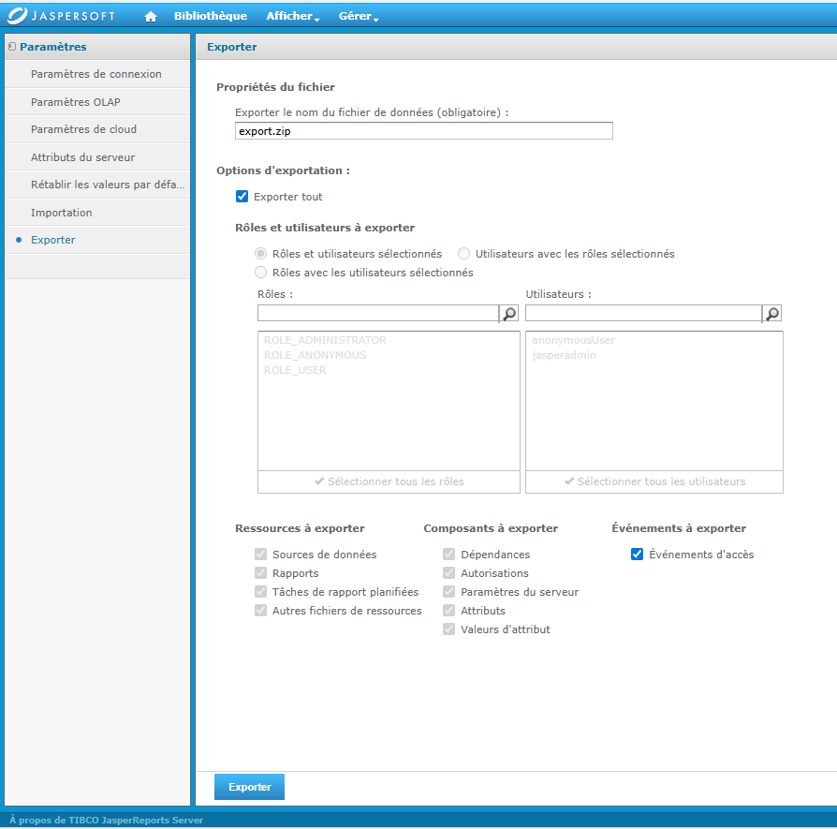Uncheck the Exporter tout checkbox

pyautogui.click(x=242, y=197)
